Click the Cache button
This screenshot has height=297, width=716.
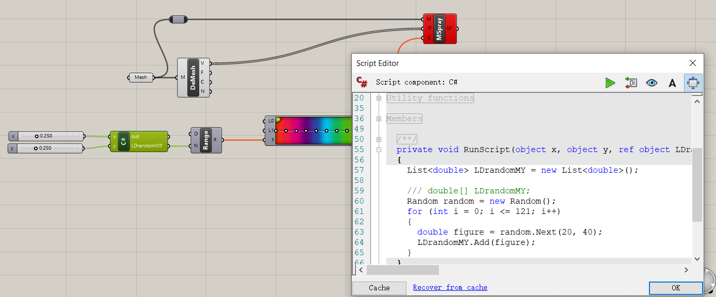pos(379,288)
